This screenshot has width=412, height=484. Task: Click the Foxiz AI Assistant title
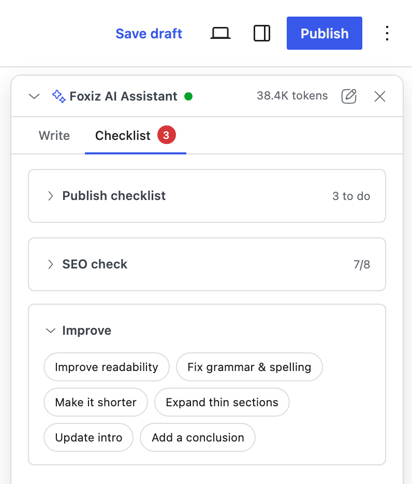(x=123, y=96)
